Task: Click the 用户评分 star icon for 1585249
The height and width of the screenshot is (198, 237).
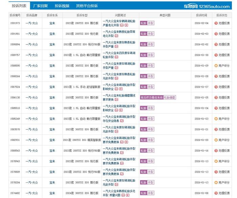Action: 216,119
